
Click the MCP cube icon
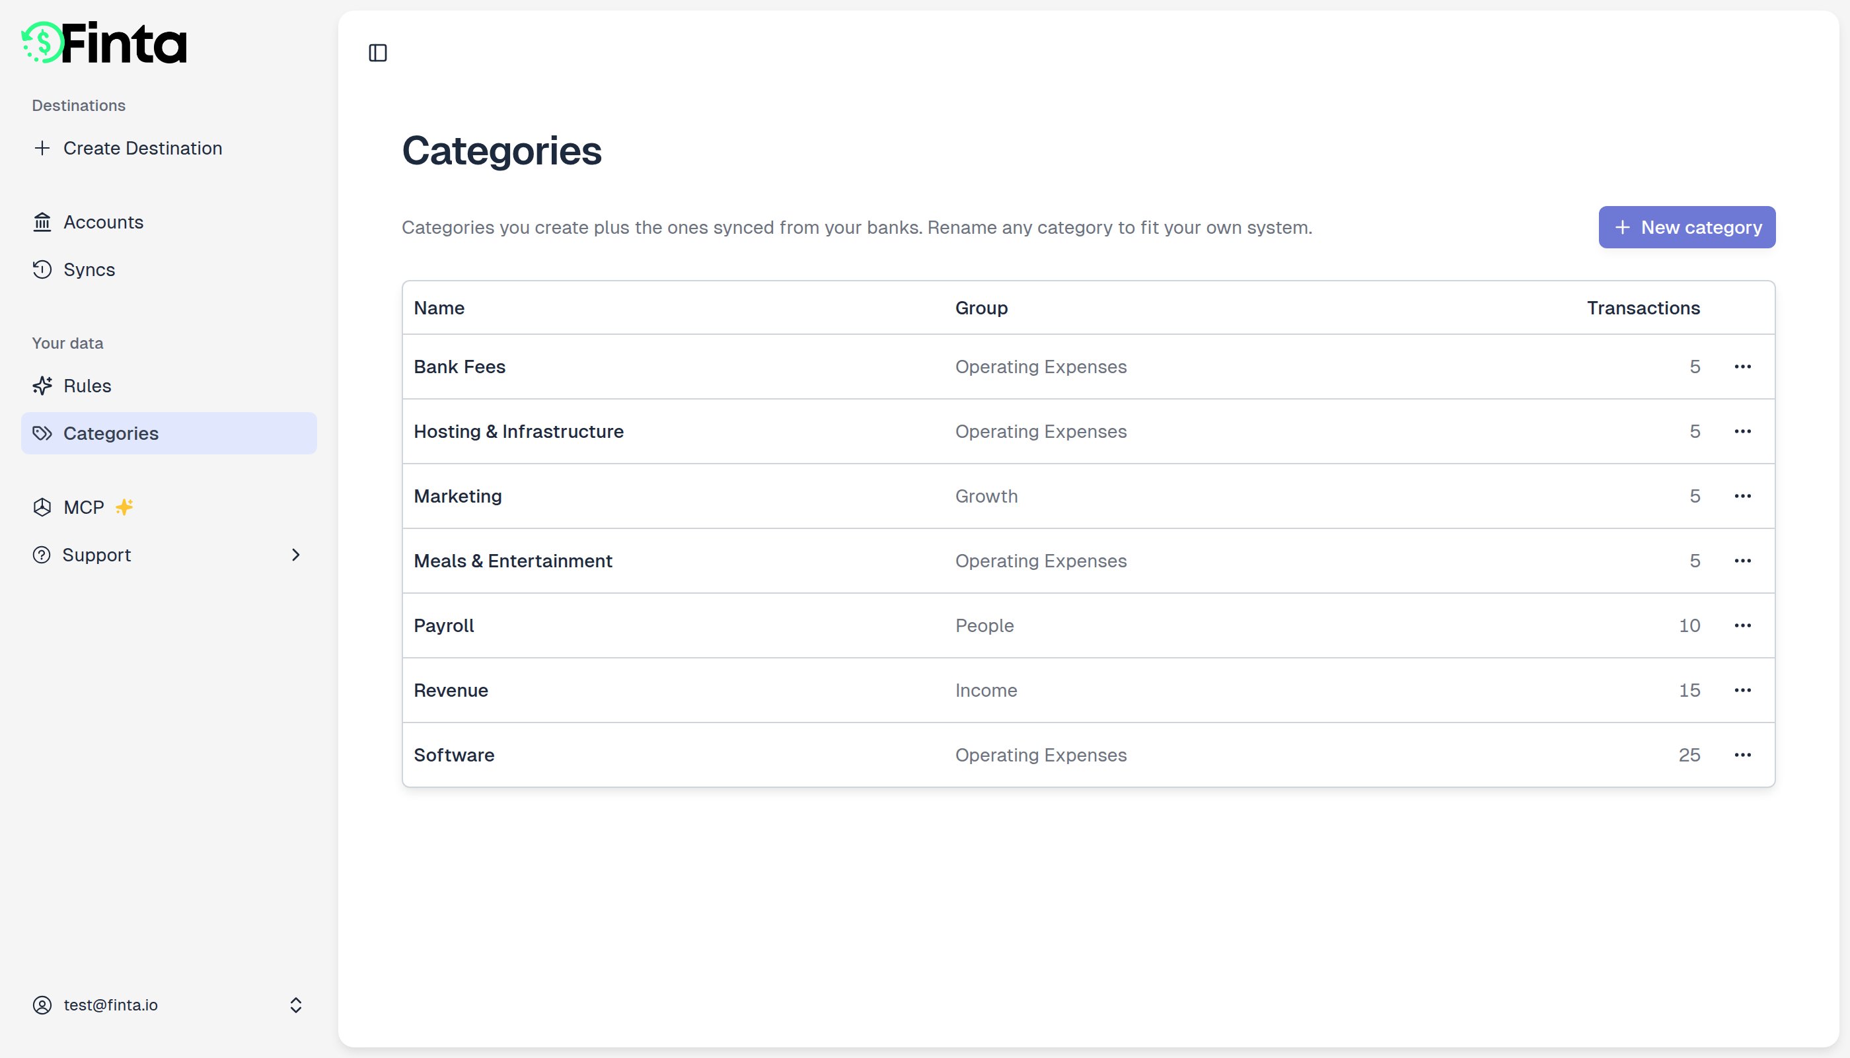tap(42, 507)
